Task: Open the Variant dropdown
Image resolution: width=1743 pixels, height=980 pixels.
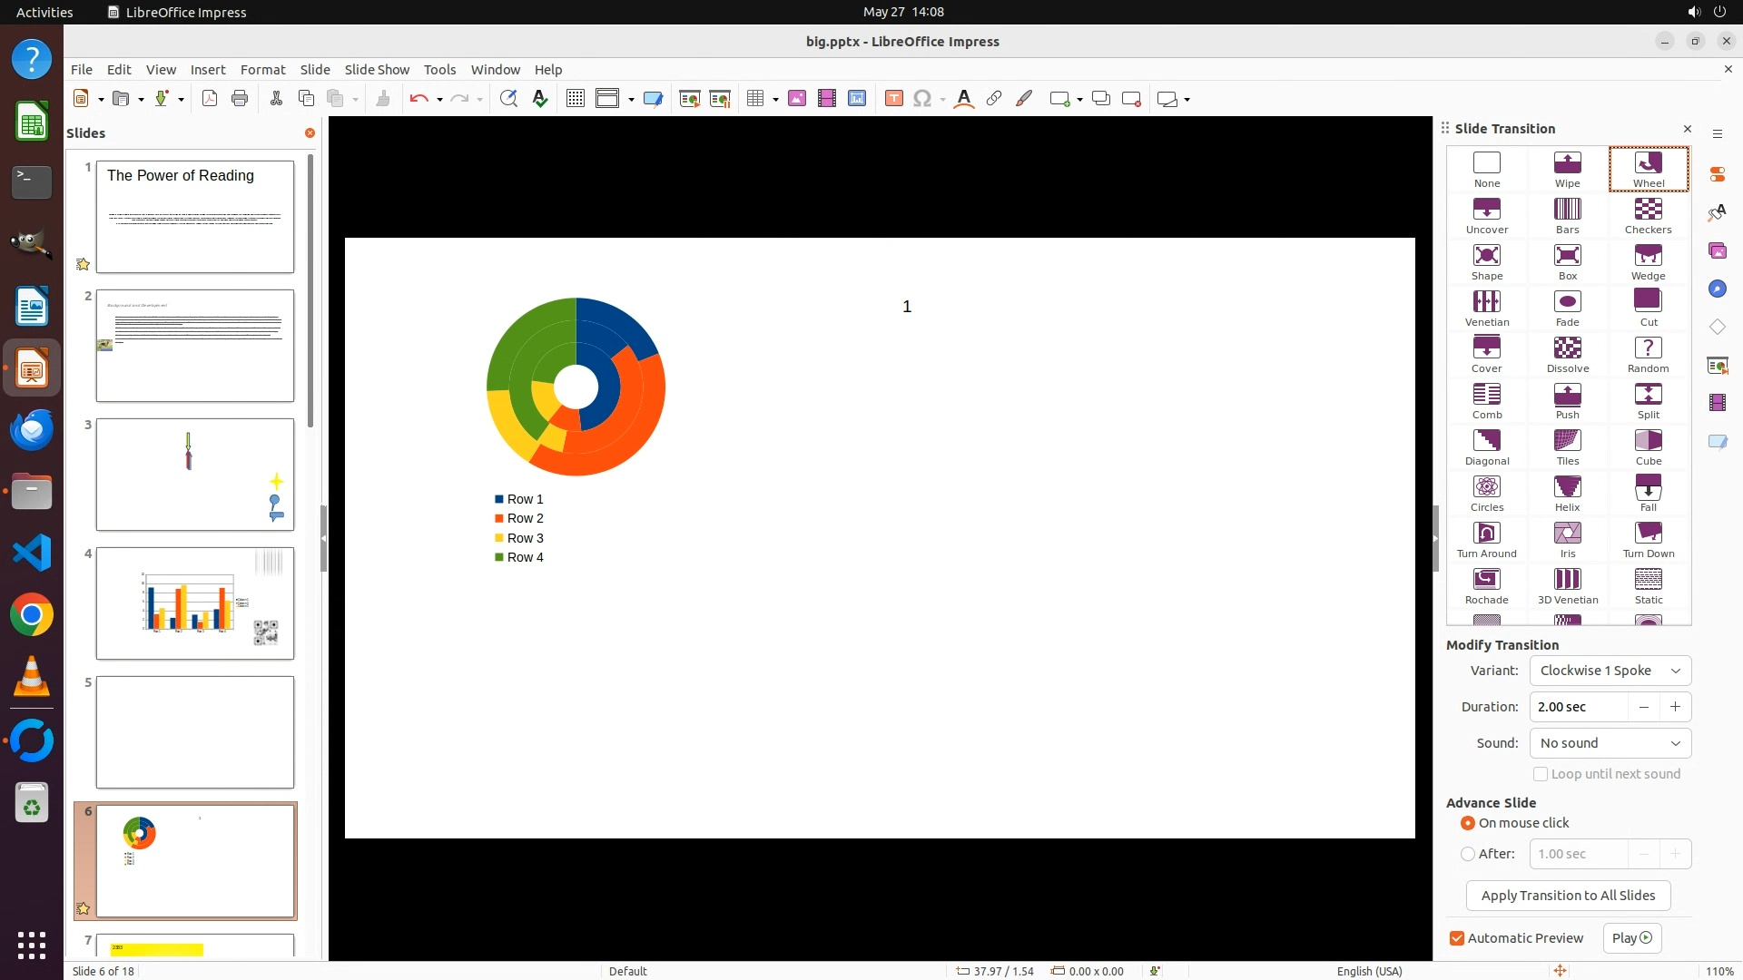Action: pyautogui.click(x=1610, y=671)
